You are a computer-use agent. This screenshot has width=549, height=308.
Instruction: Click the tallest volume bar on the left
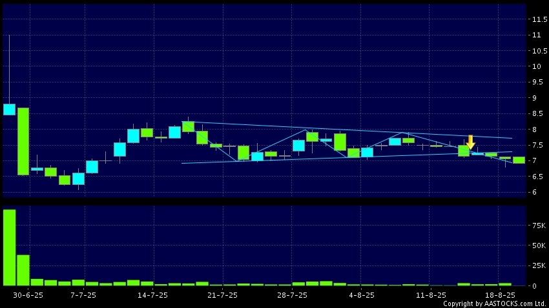pos(10,247)
